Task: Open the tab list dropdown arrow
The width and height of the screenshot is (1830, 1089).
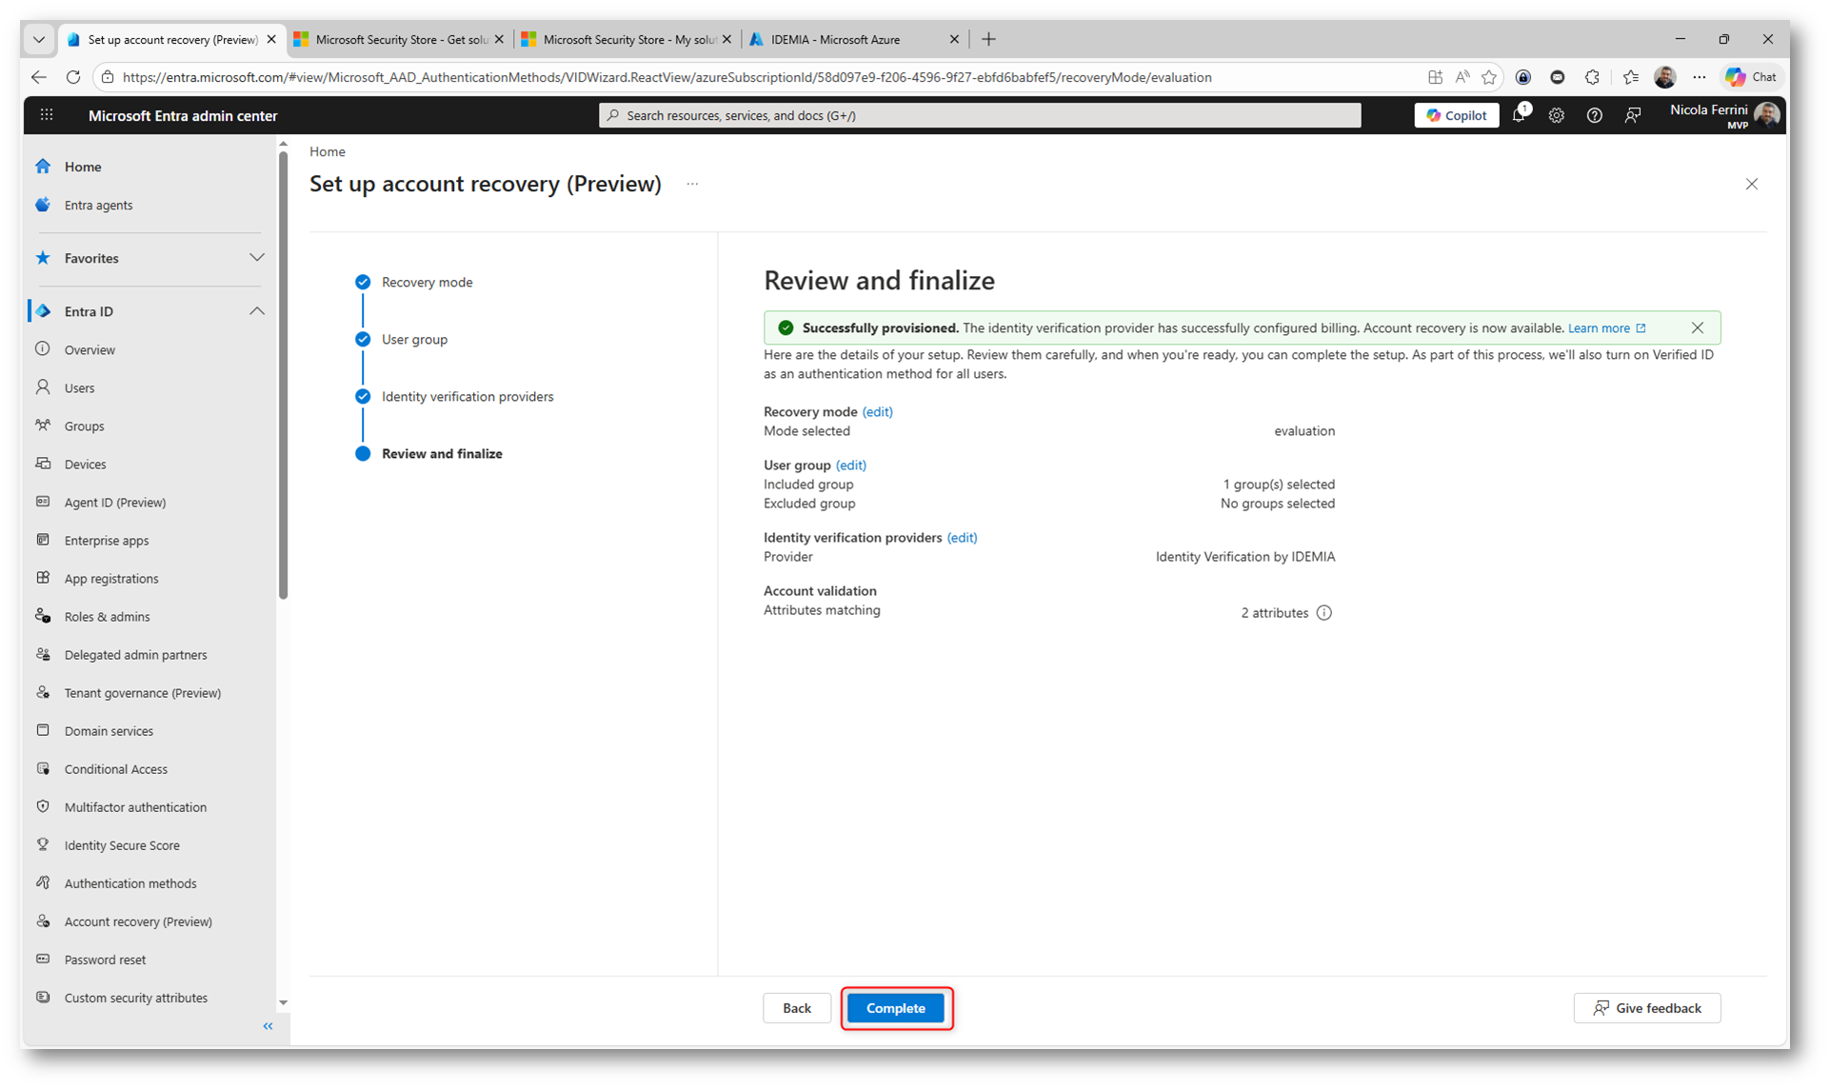Action: [x=39, y=39]
